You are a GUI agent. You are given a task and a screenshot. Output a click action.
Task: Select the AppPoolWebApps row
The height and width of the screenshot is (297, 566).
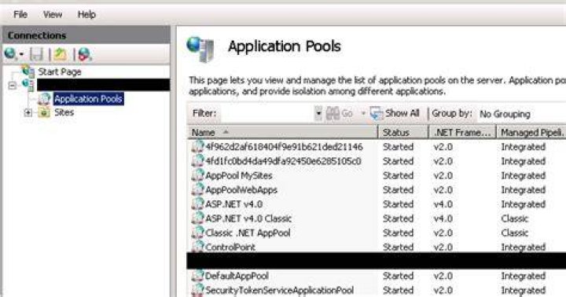pos(377,190)
